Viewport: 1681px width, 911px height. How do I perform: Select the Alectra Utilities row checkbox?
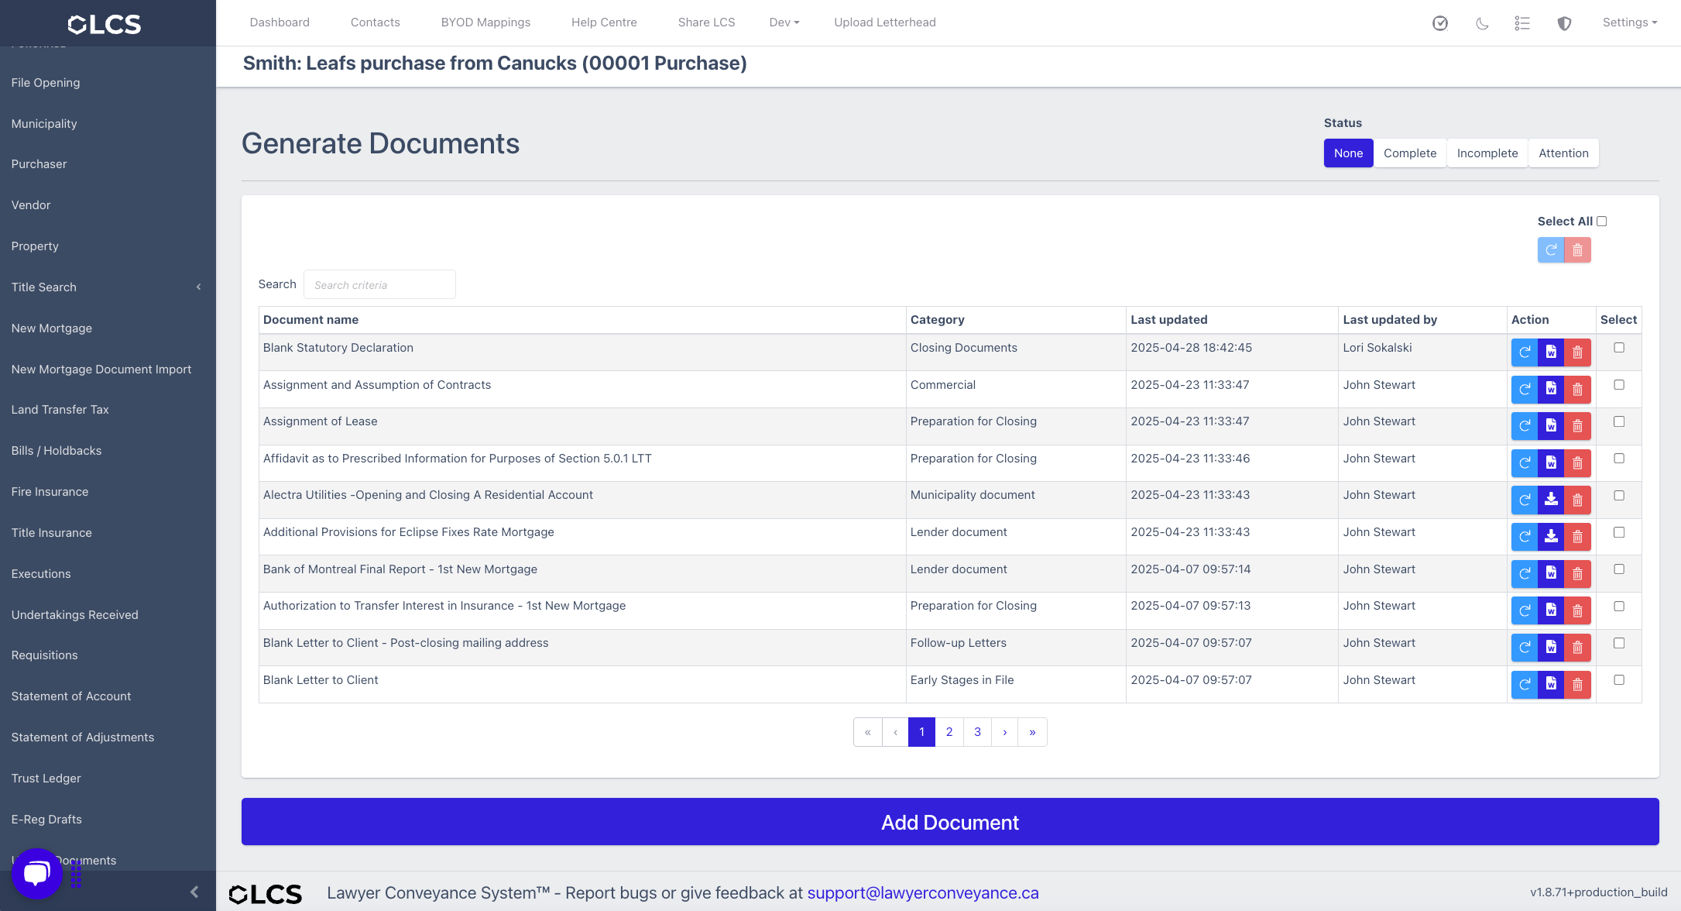click(x=1619, y=496)
